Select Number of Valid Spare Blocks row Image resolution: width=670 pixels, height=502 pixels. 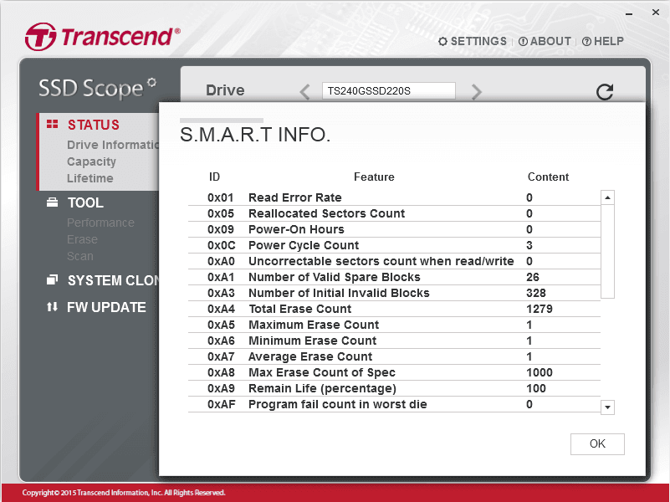(x=394, y=277)
